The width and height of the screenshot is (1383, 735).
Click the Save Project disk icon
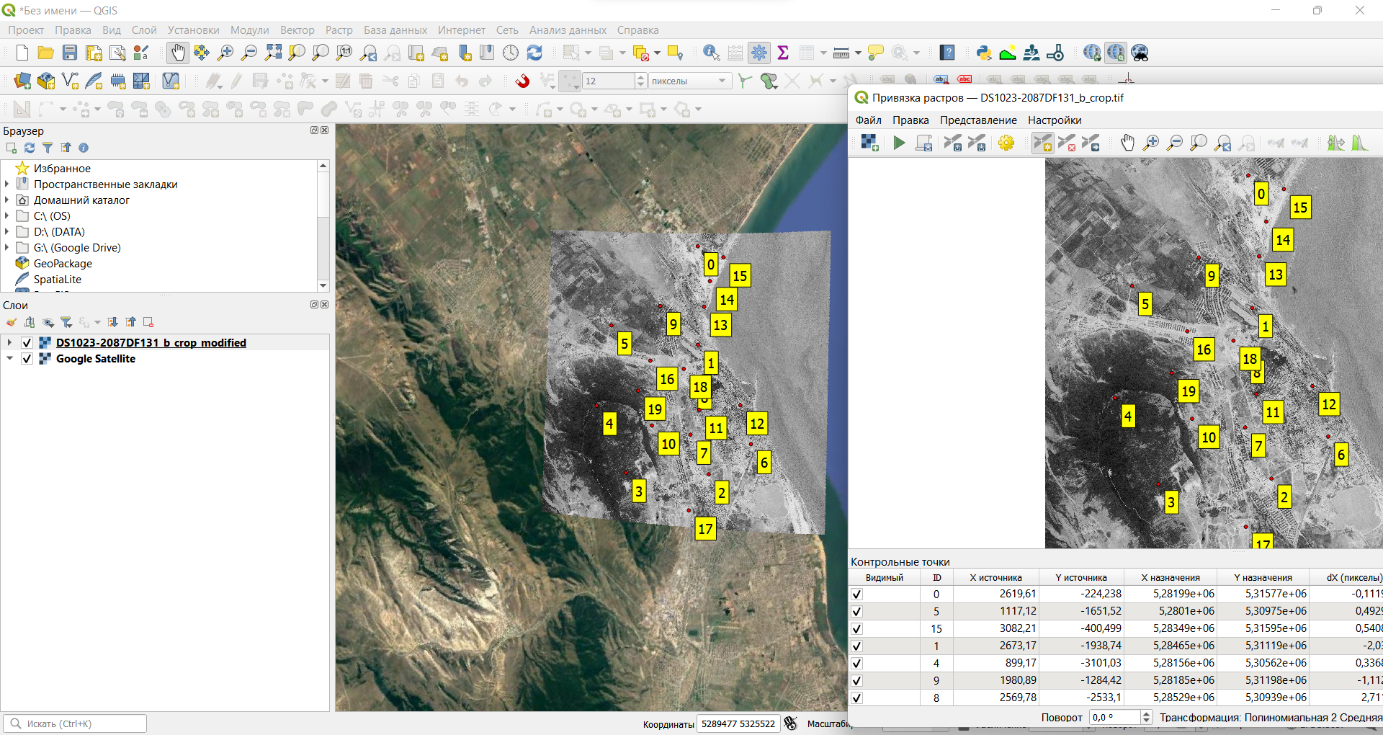(70, 53)
